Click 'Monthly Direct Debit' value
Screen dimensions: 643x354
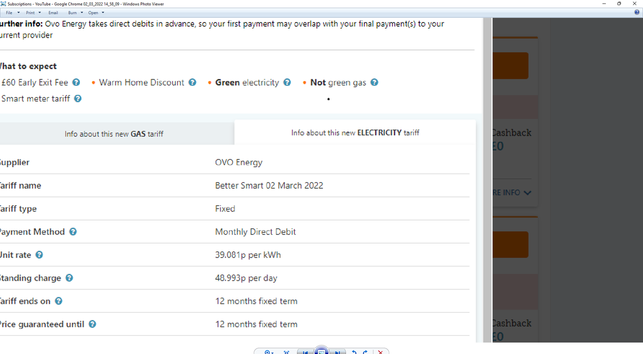coord(255,231)
